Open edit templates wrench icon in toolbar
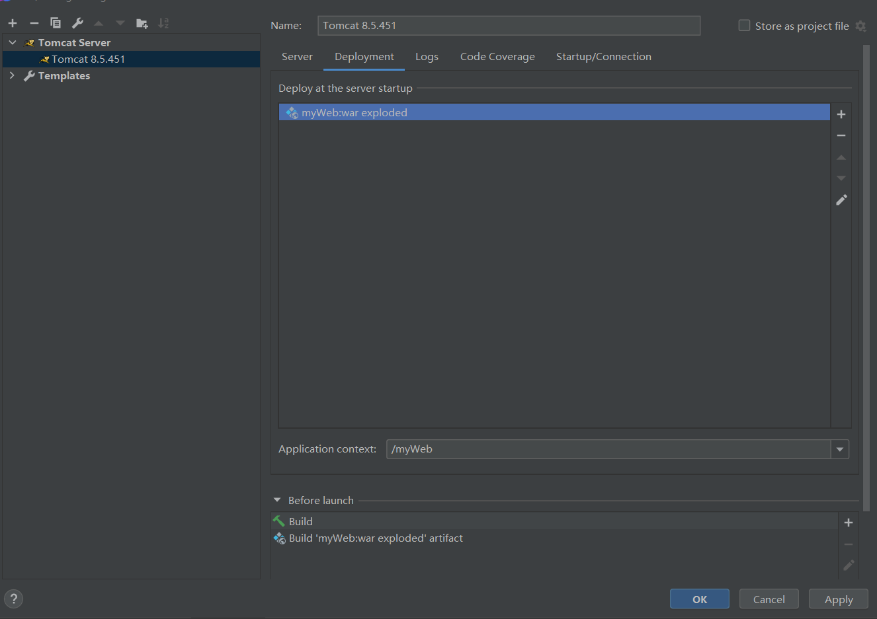This screenshot has height=619, width=877. (77, 23)
